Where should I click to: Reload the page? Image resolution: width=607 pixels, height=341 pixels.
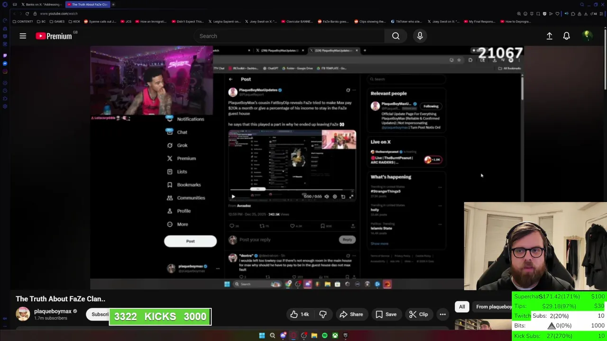pyautogui.click(x=27, y=14)
